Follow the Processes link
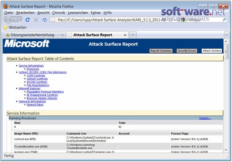This screenshot has width=232, height=162. 33,69
